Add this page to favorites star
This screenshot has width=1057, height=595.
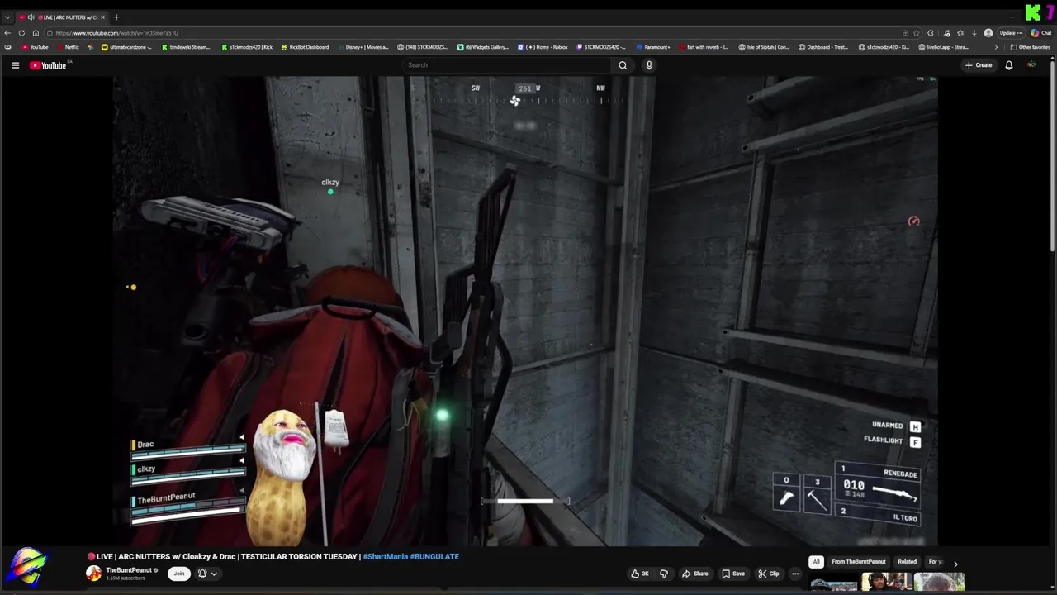(x=916, y=33)
